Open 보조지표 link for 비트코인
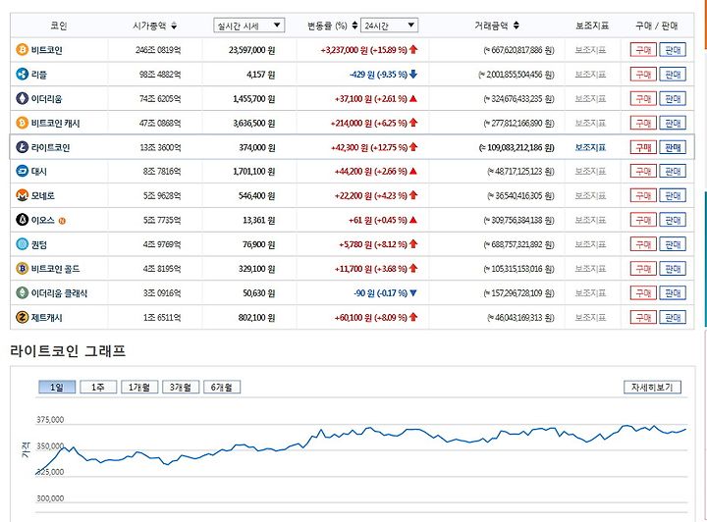Image resolution: width=707 pixels, height=522 pixels. [591, 50]
